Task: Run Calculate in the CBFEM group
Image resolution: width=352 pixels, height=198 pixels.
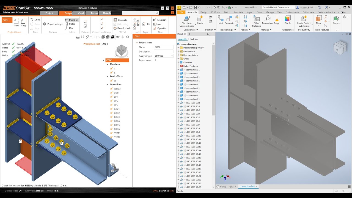Action: pyautogui.click(x=120, y=20)
